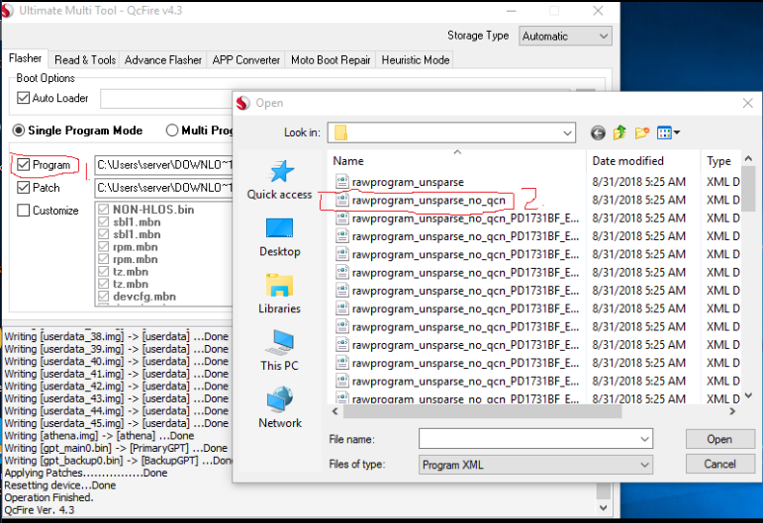Screen dimensions: 763x523
Task: Open Network location in sidebar
Action: point(280,407)
